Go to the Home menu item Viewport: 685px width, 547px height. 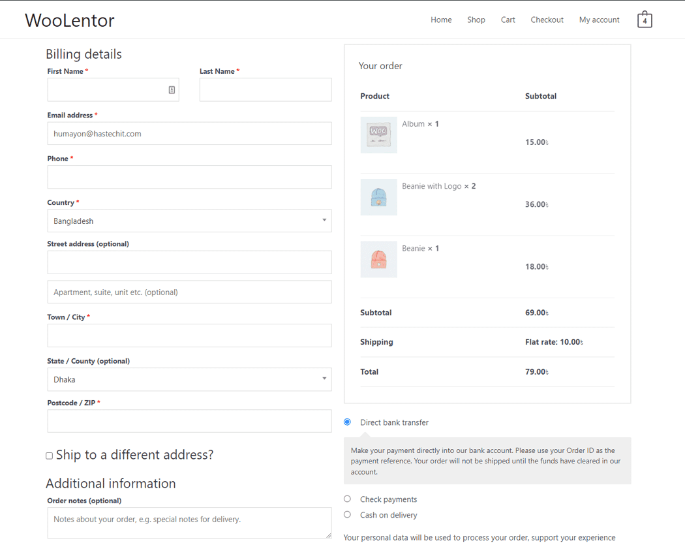(x=441, y=20)
